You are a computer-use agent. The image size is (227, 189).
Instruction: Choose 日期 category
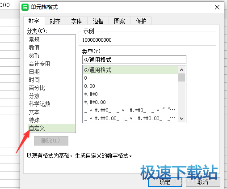click(x=51, y=72)
